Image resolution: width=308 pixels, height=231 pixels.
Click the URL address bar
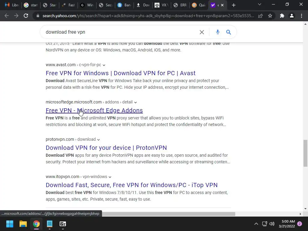tap(148, 16)
